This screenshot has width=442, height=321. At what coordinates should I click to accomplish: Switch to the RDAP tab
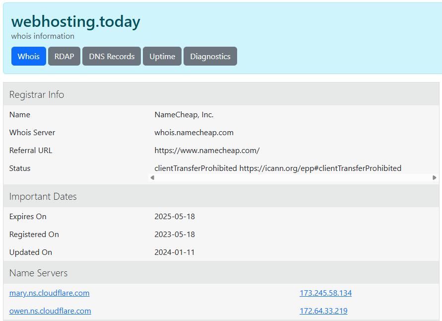[64, 56]
